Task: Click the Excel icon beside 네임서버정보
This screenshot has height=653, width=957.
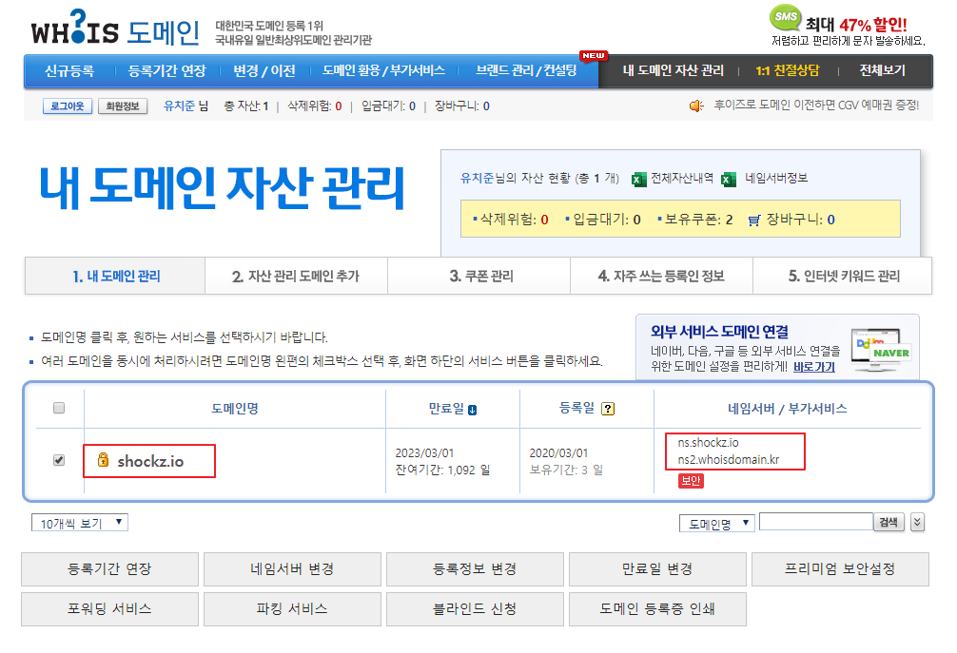Action: (x=729, y=178)
